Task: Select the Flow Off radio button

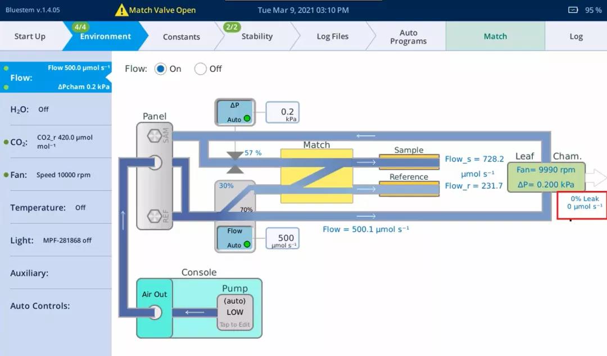Action: (x=201, y=69)
